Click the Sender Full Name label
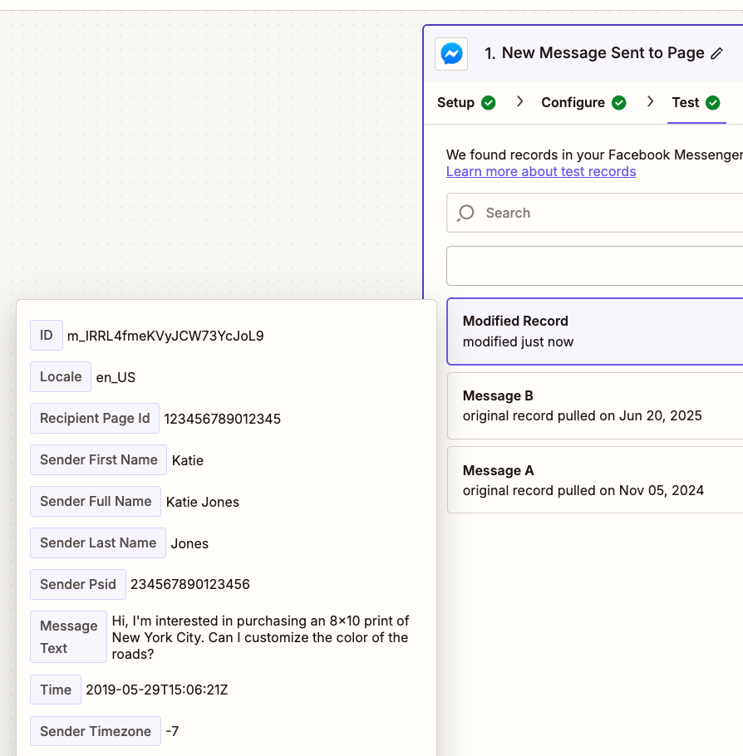743x756 pixels. pos(96,501)
